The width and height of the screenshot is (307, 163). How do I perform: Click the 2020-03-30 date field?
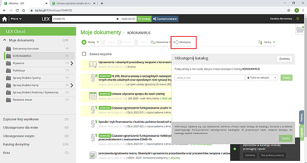click(x=128, y=19)
